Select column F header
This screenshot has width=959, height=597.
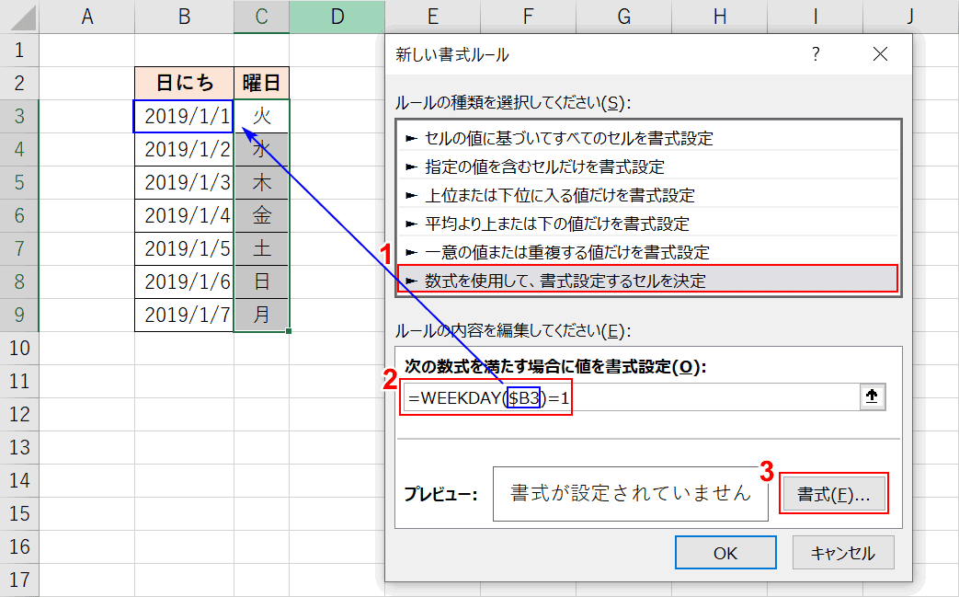pyautogui.click(x=528, y=17)
